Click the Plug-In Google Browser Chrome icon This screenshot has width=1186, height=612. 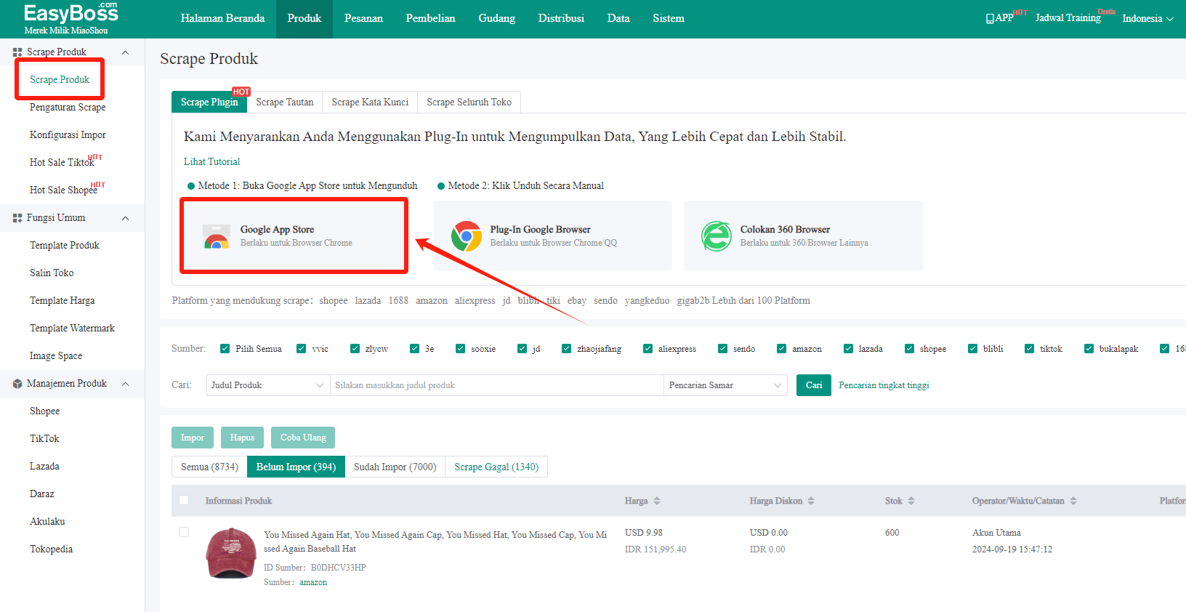tap(467, 236)
